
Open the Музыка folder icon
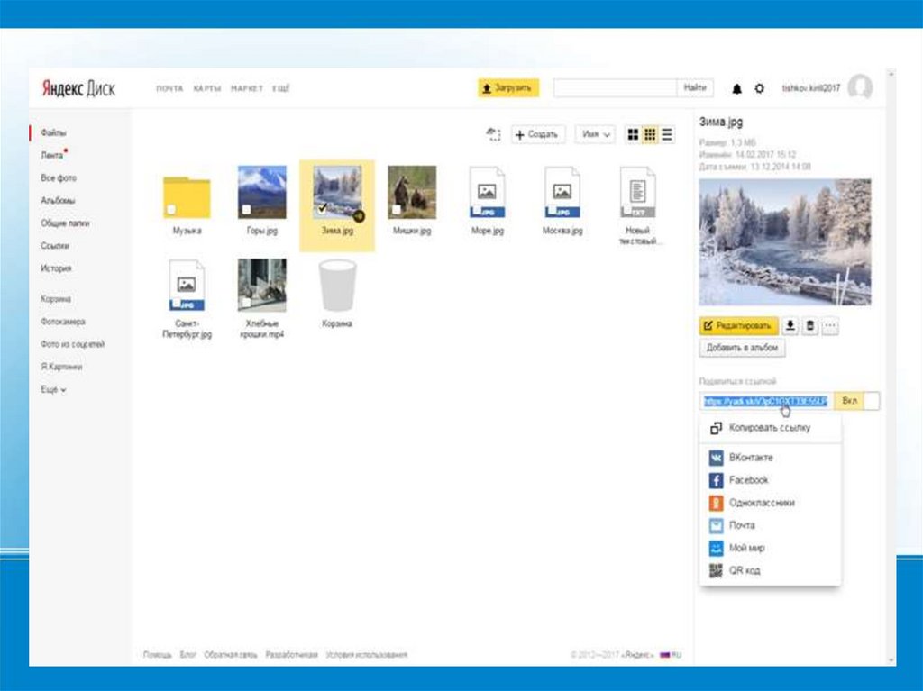(x=187, y=197)
